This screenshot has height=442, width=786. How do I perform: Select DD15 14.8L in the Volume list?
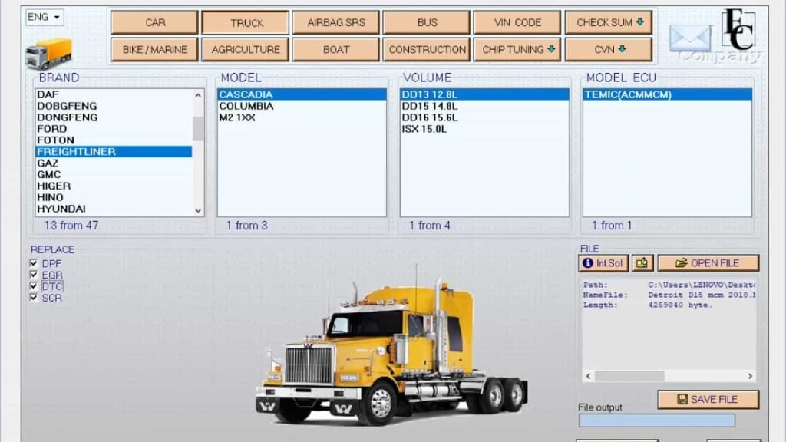tap(430, 106)
